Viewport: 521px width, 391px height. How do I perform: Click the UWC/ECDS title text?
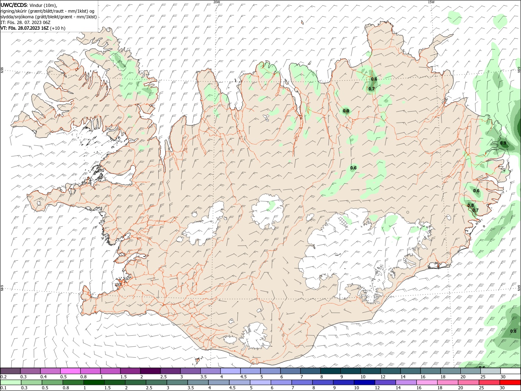(x=14, y=5)
